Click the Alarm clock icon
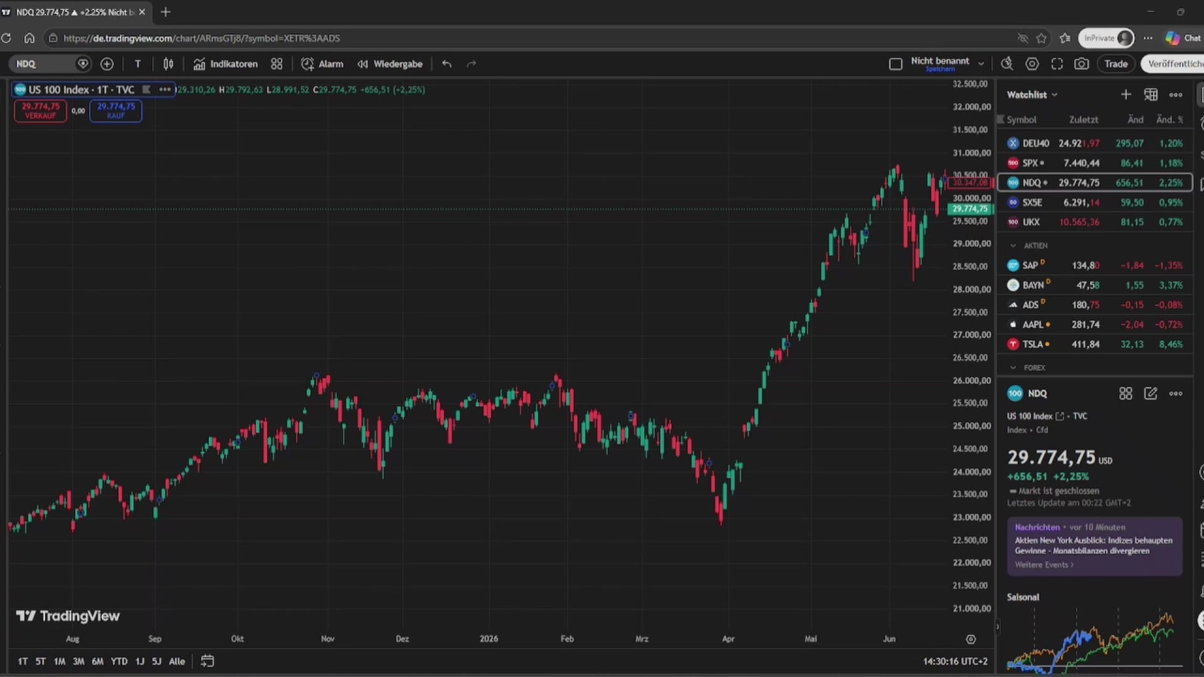Image resolution: width=1204 pixels, height=677 pixels. 307,64
